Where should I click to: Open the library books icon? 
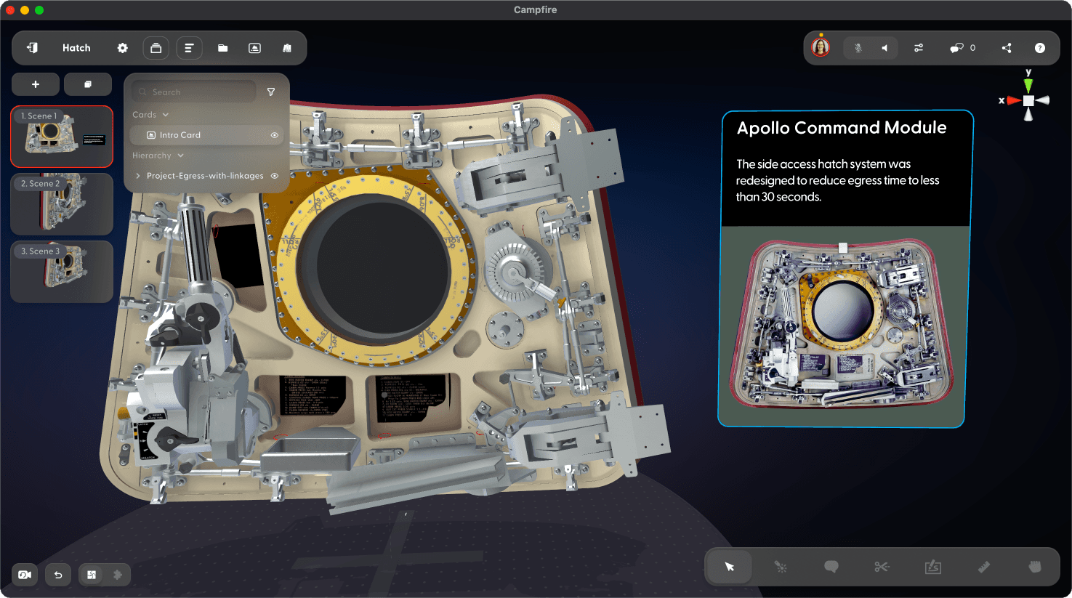point(287,48)
